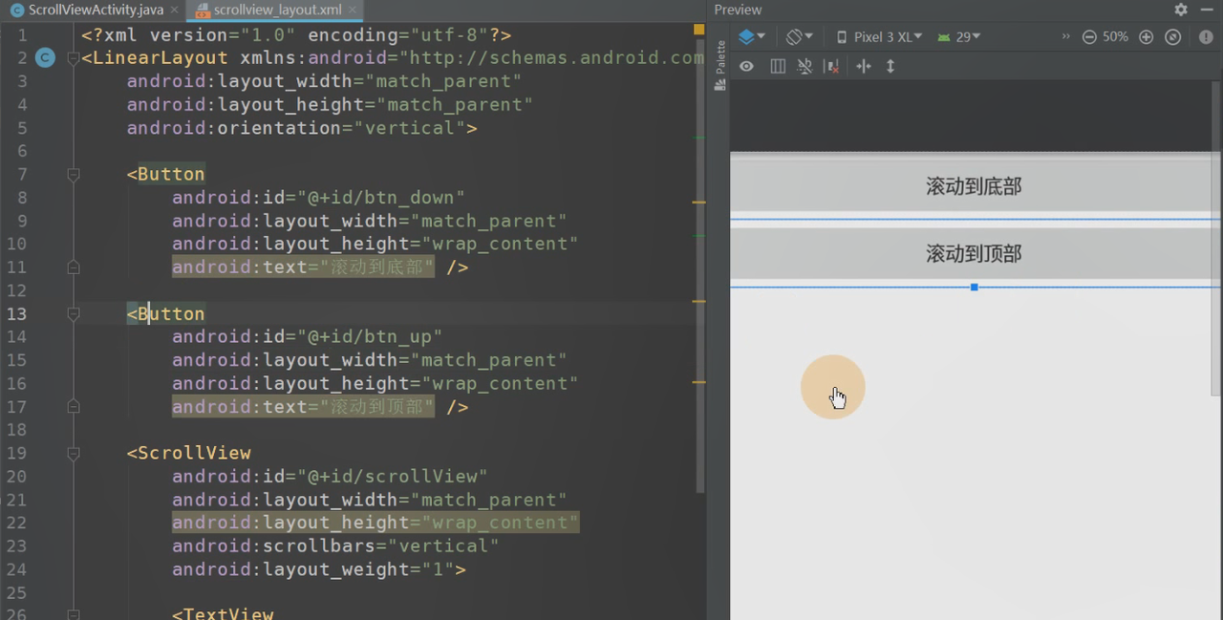Click the related class gutter icon on line 2
The height and width of the screenshot is (620, 1223).
(x=45, y=58)
